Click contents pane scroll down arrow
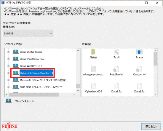 point(156,95)
